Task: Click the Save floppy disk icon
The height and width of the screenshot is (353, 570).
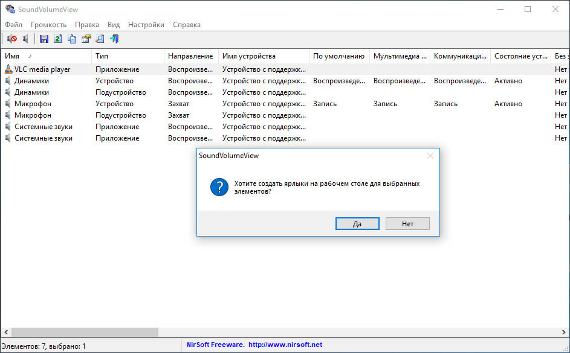Action: [x=44, y=39]
